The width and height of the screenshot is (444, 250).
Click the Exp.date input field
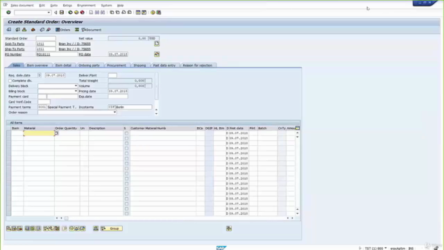tap(118, 97)
